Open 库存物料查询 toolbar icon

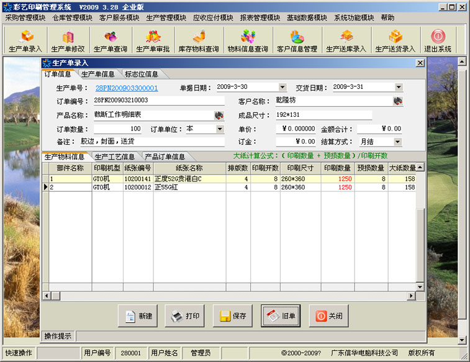[198, 41]
